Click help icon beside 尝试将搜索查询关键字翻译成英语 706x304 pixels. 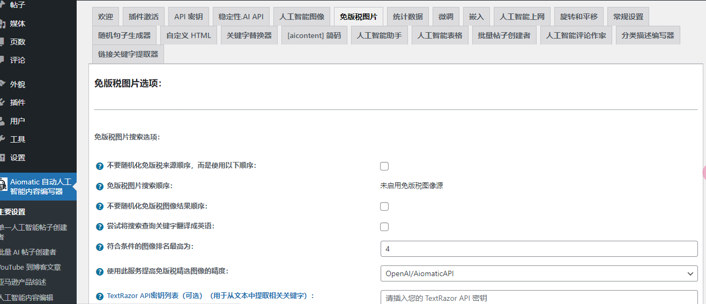pos(99,227)
